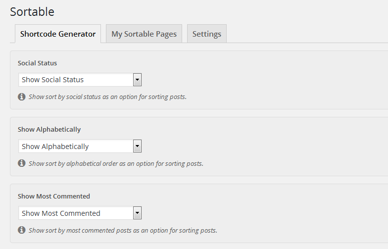Click the Show Most Commented field label
Viewport: 388px width, 249px height.
click(53, 196)
